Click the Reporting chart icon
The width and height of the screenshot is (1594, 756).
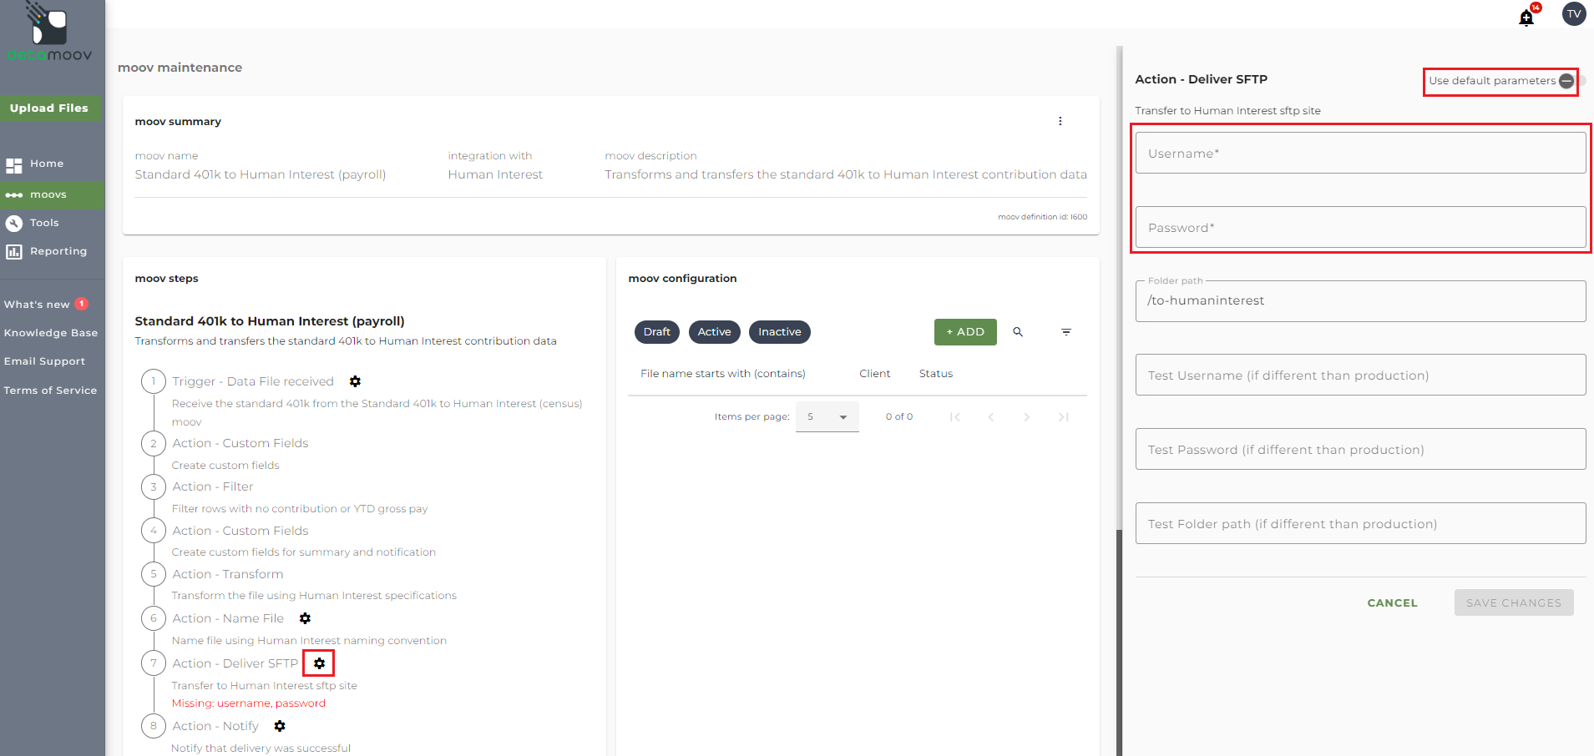click(14, 251)
